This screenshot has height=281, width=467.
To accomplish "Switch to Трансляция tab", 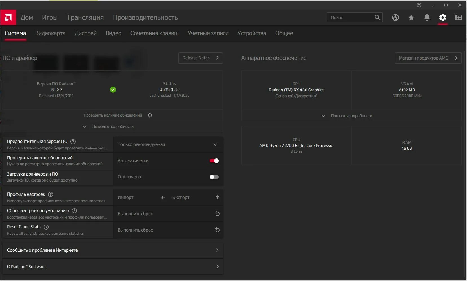I will pos(85,17).
